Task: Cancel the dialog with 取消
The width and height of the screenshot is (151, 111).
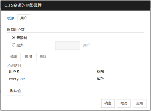Action: pos(124,103)
